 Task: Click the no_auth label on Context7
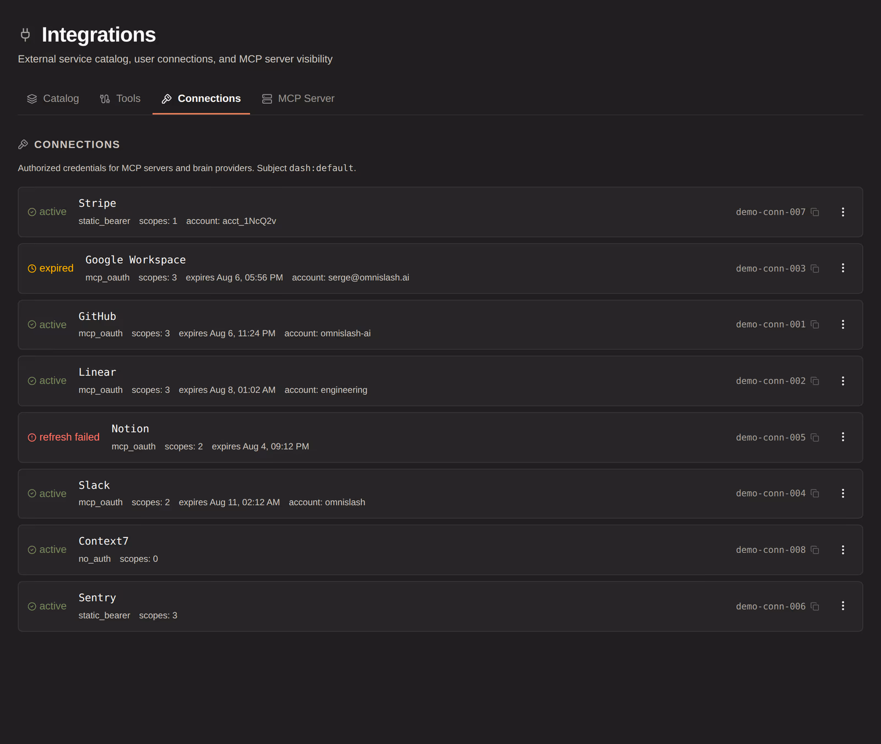95,559
